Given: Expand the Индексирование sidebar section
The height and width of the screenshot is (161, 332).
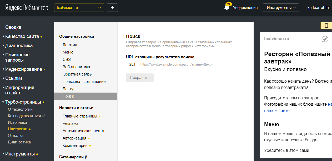Looking at the screenshot, I should click(x=24, y=69).
